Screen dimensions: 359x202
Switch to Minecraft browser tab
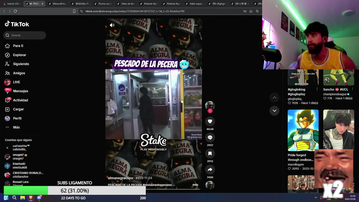click(57, 4)
